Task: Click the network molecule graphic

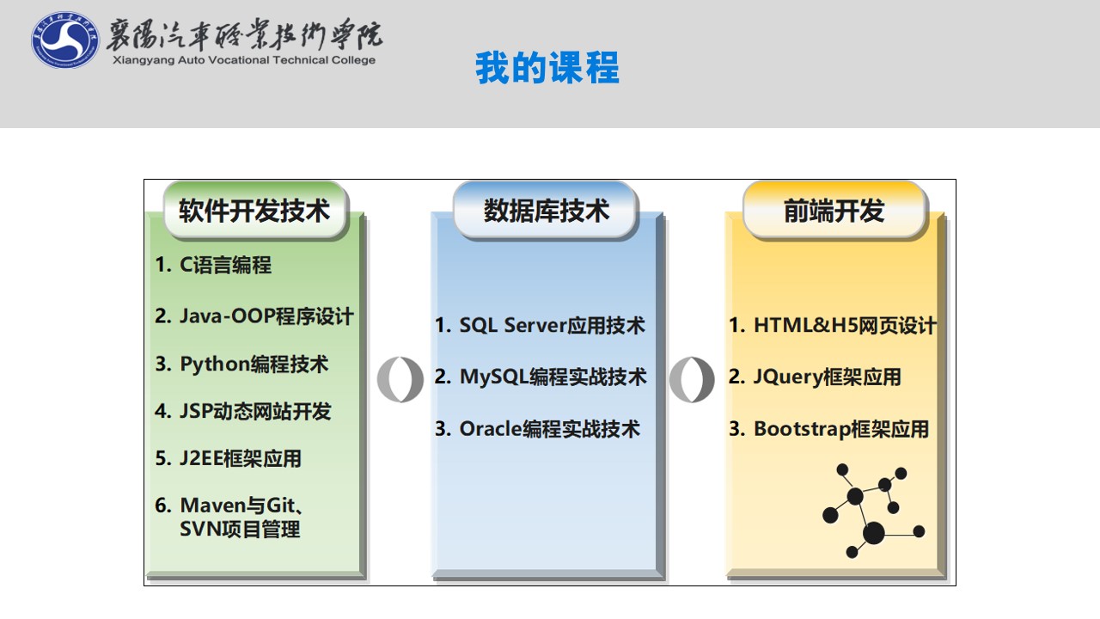Action: 873,510
